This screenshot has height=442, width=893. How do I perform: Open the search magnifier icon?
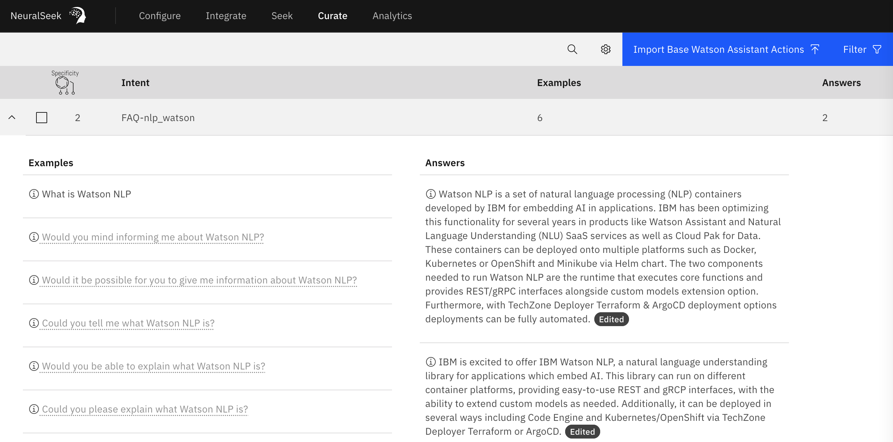click(572, 49)
